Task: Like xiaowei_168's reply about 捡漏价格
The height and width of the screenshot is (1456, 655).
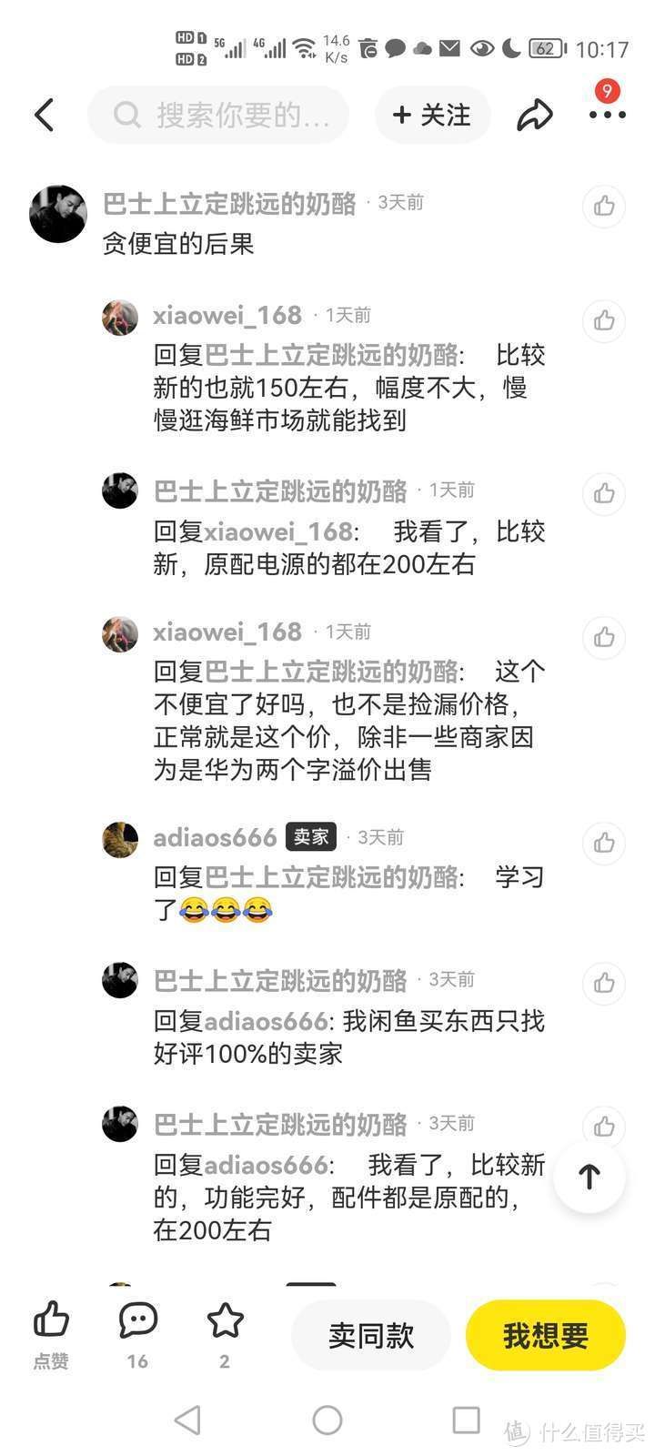Action: click(x=604, y=637)
